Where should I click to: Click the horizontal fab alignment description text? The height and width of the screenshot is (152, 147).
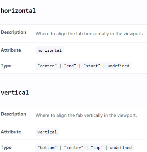pos(89,33)
